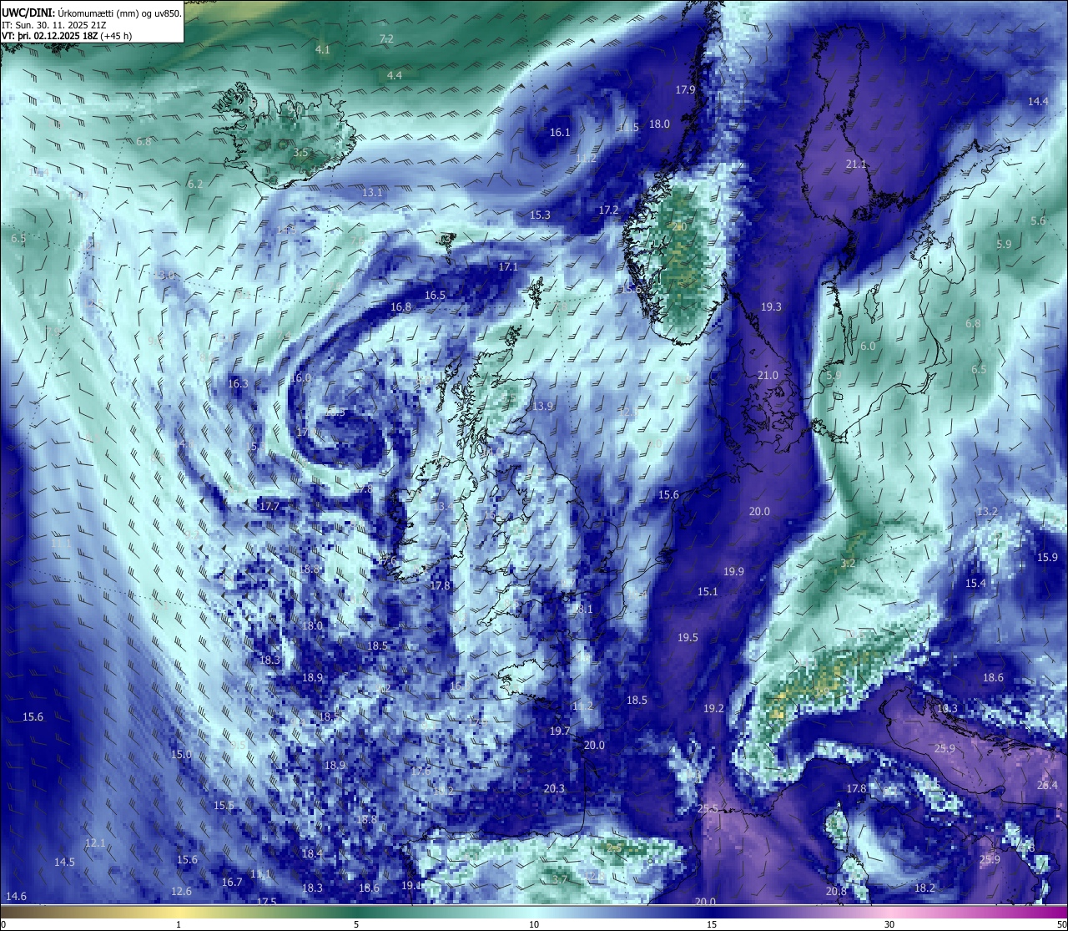
Task: Click the 25.5 value label
Action: click(708, 808)
